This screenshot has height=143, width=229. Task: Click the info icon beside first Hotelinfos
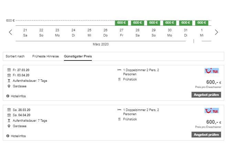[x=8, y=96]
